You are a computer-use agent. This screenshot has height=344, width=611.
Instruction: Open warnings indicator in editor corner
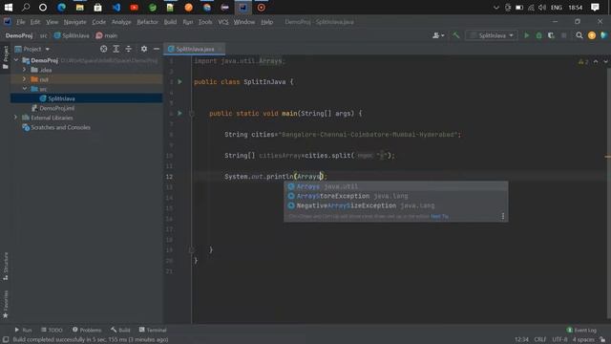[x=583, y=61]
